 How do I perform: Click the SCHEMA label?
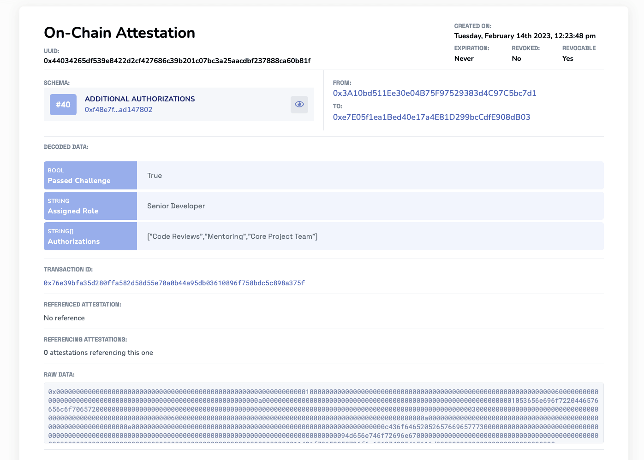57,83
